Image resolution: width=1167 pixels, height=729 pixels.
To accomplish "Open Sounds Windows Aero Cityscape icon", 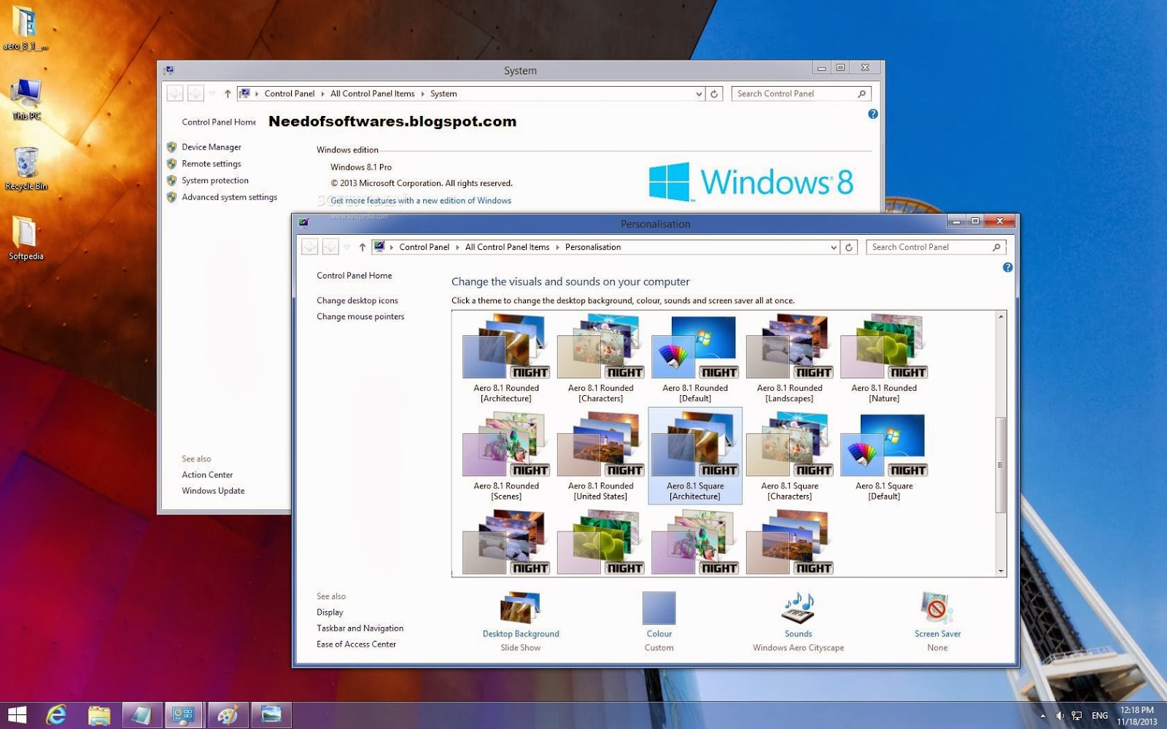I will click(798, 608).
